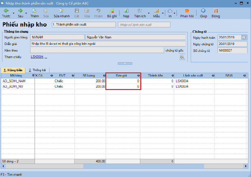Click the Bỏ ghi (unpost) icon
This screenshot has width=251, height=177.
tap(112, 11)
